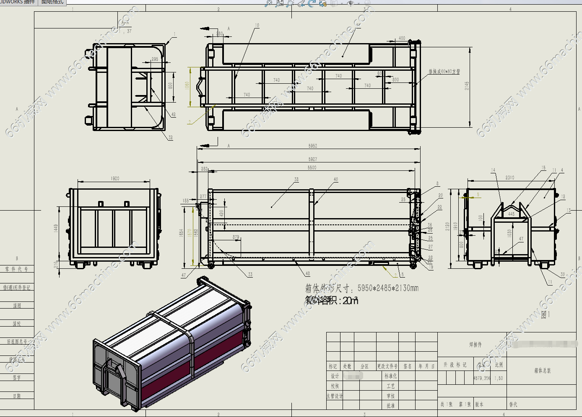582x417 pixels.
Task: Click the 2145 width dimension
Action: click(467, 86)
